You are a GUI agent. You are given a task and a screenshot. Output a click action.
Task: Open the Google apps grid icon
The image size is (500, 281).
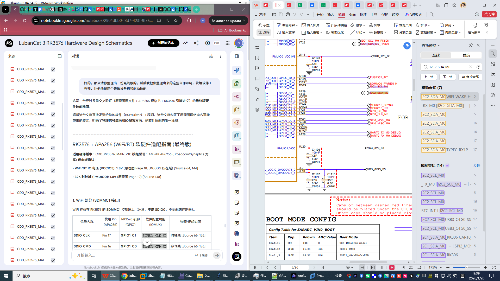(x=227, y=43)
